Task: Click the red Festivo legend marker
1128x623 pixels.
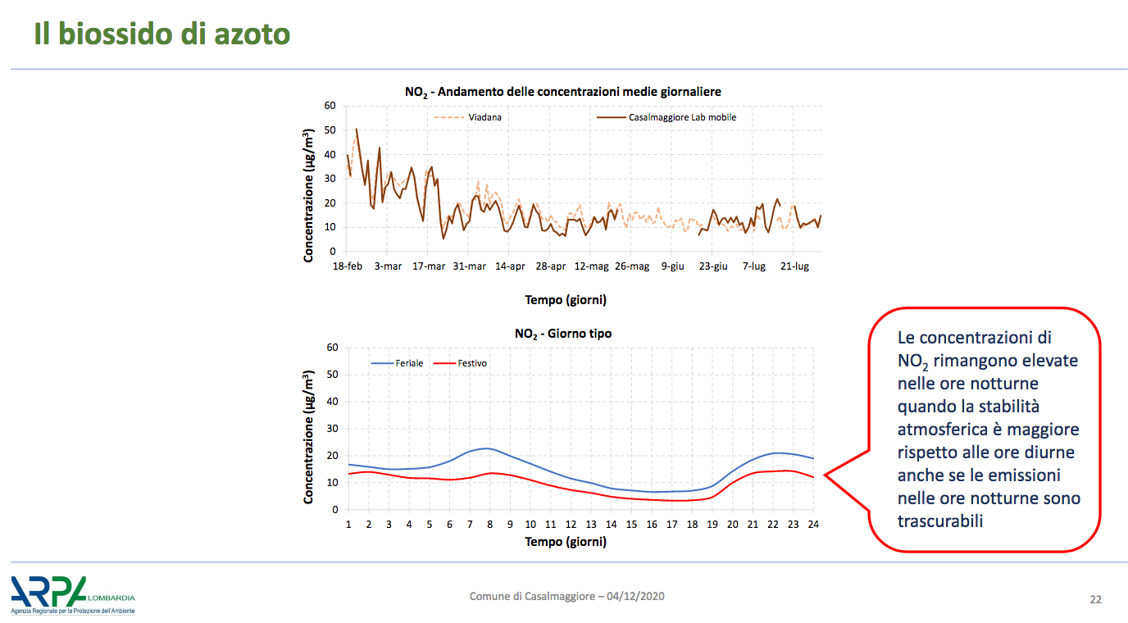Action: [x=443, y=362]
